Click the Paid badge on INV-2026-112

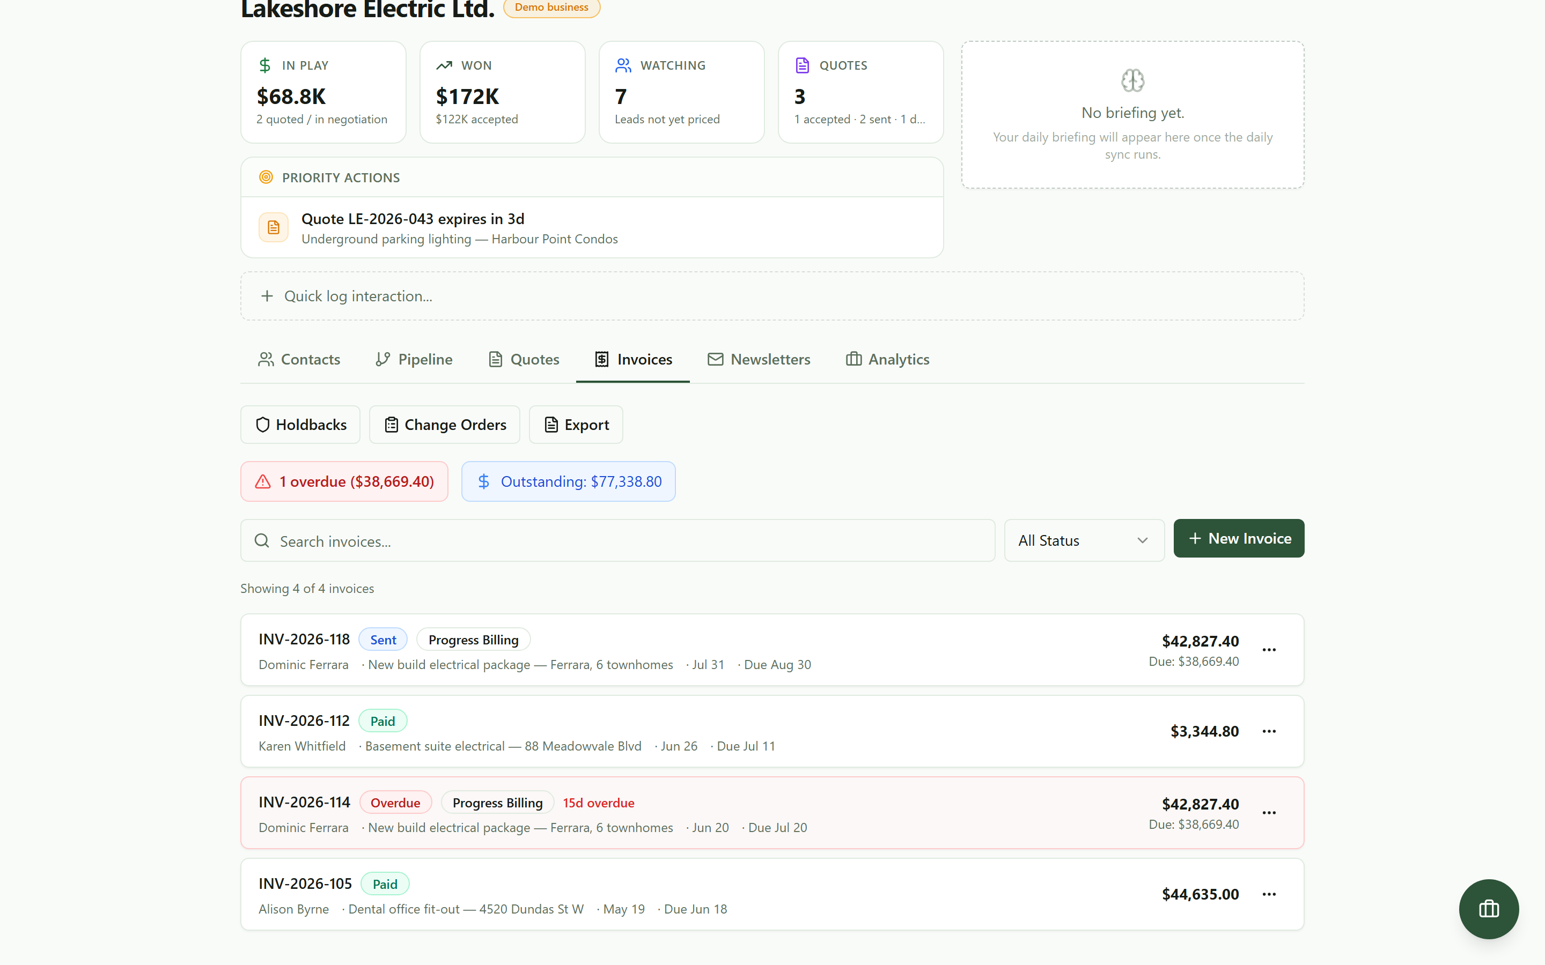(382, 721)
